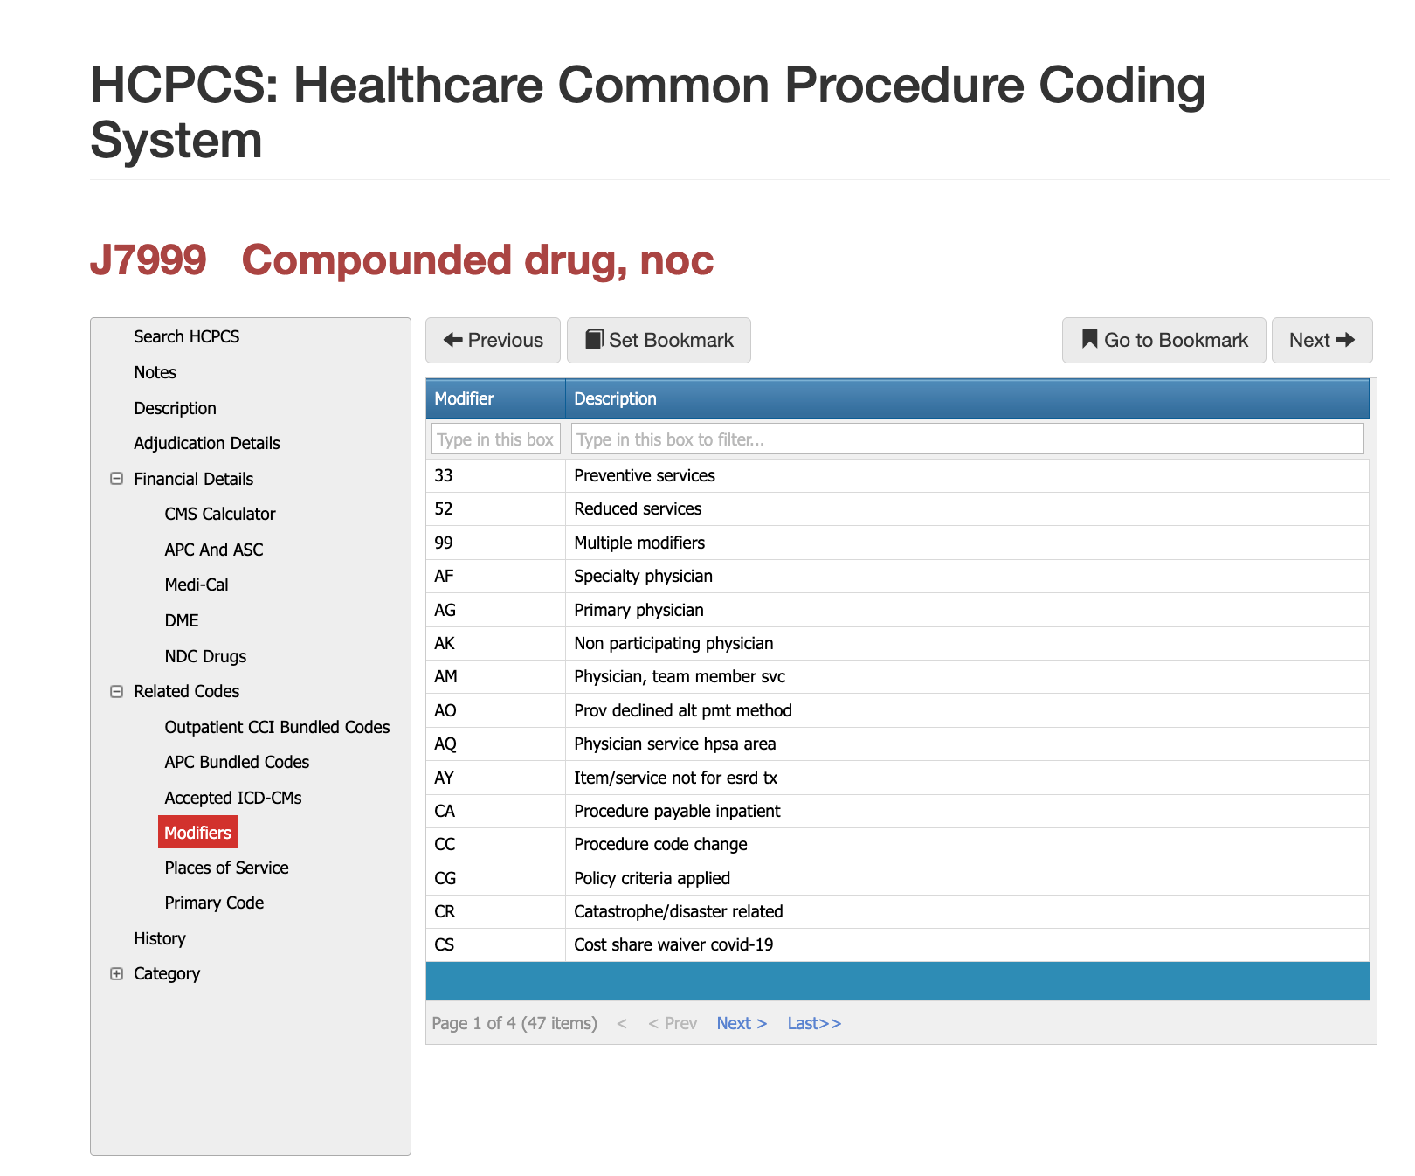Expand the Category tree section

(116, 973)
